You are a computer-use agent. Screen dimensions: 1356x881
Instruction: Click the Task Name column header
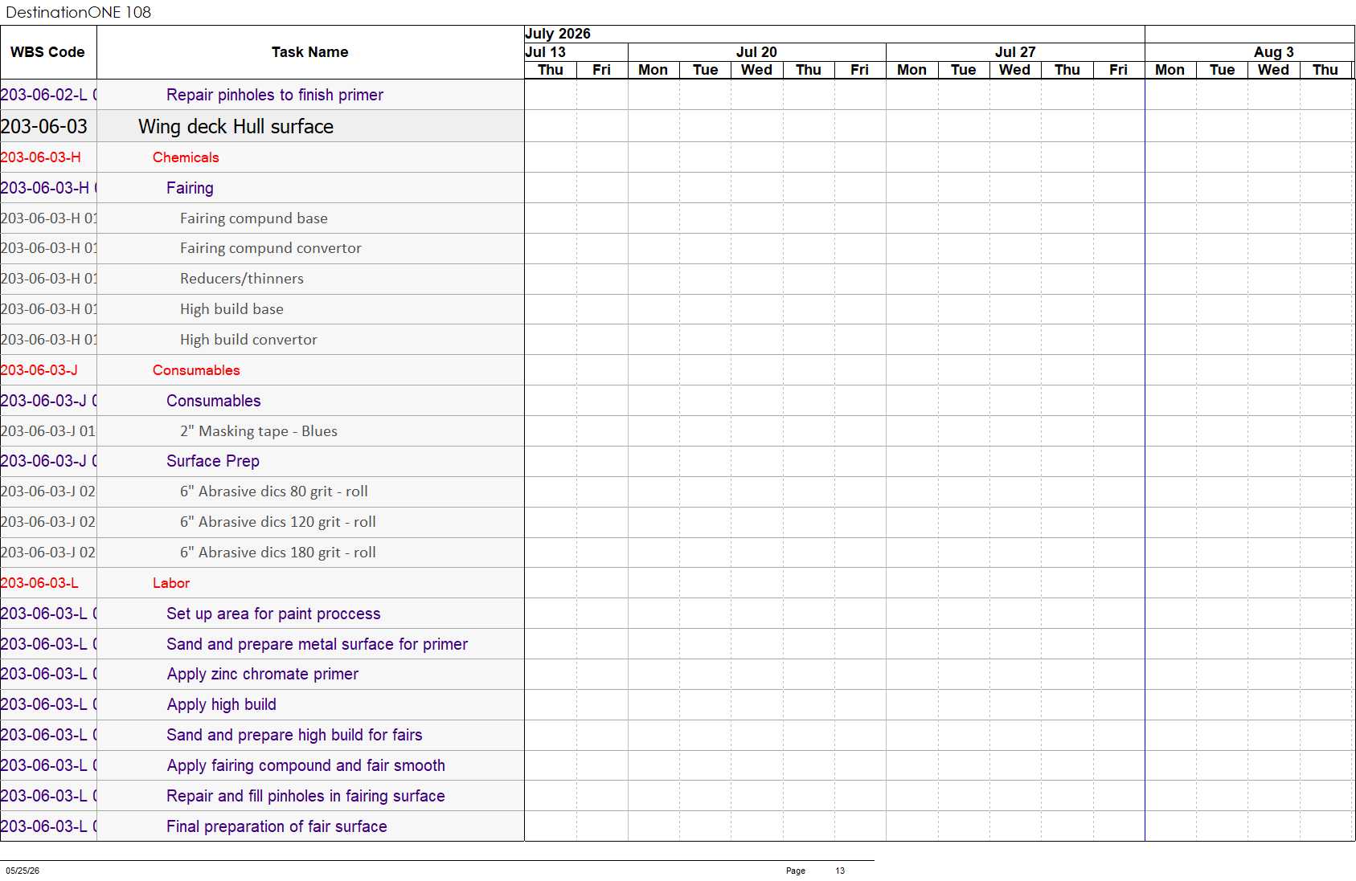[x=310, y=52]
